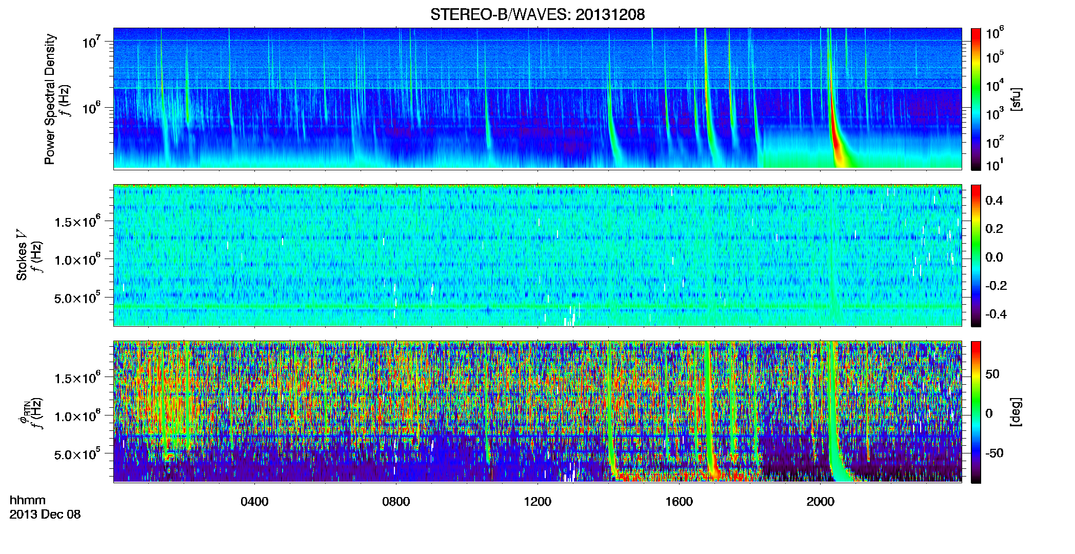Image resolution: width=1075 pixels, height=554 pixels.
Task: Click the 0400 time tick label
Action: click(x=254, y=502)
